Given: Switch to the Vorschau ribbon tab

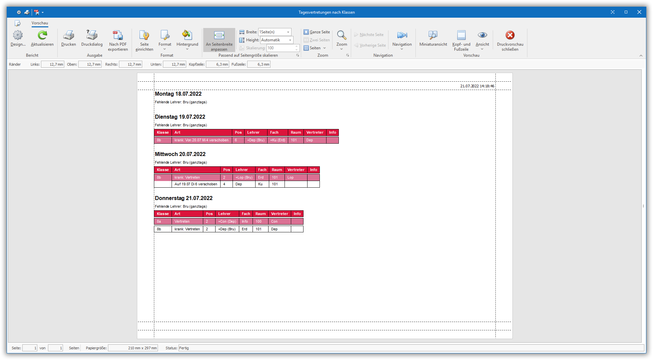Looking at the screenshot, I should tap(40, 23).
